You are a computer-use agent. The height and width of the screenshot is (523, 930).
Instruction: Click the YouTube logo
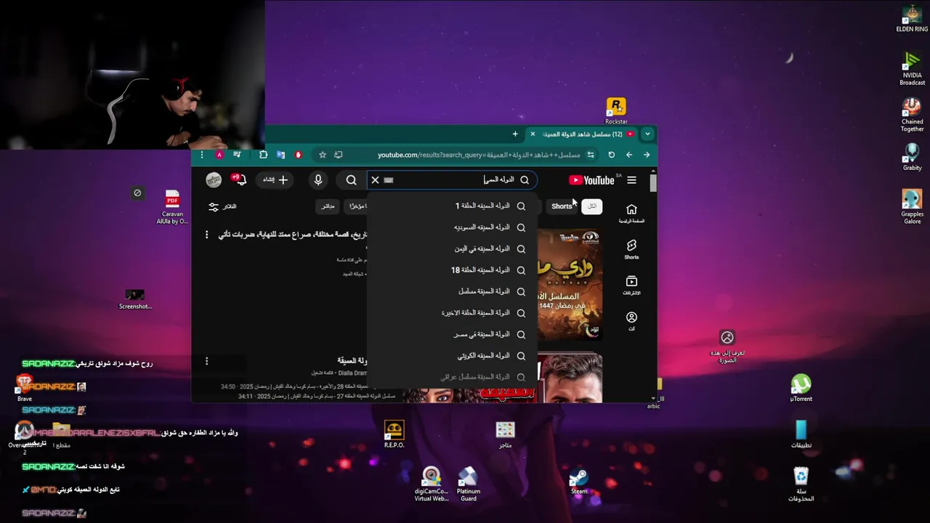(x=592, y=180)
